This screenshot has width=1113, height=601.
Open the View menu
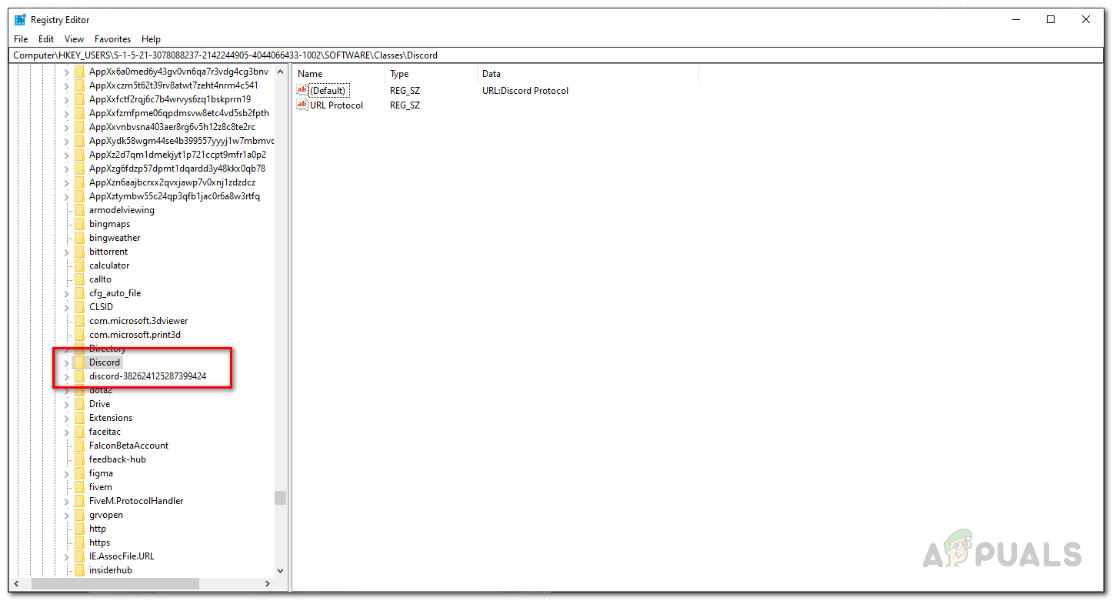point(74,39)
